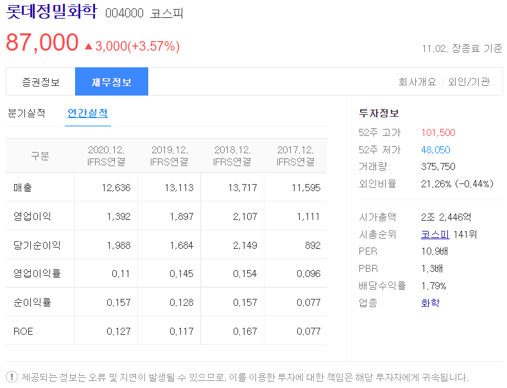Click the 순이익률 row label

click(x=32, y=303)
